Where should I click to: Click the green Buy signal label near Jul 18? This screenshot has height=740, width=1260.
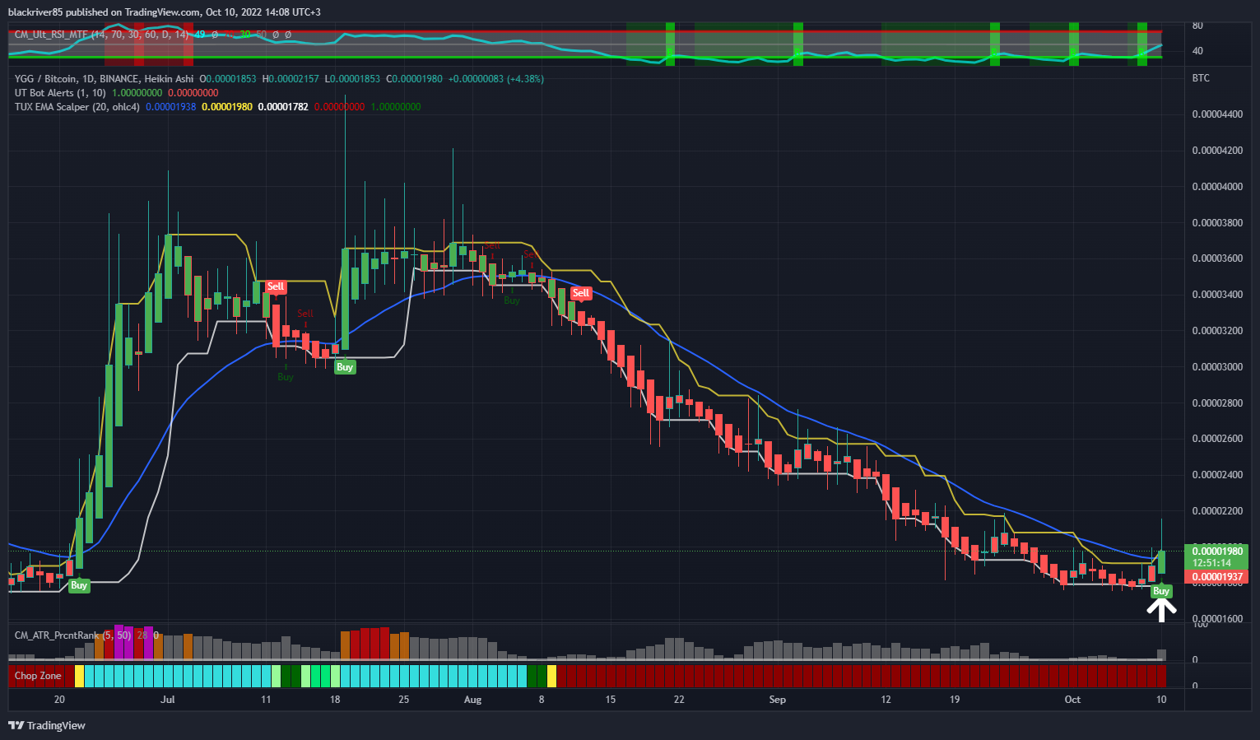click(345, 367)
